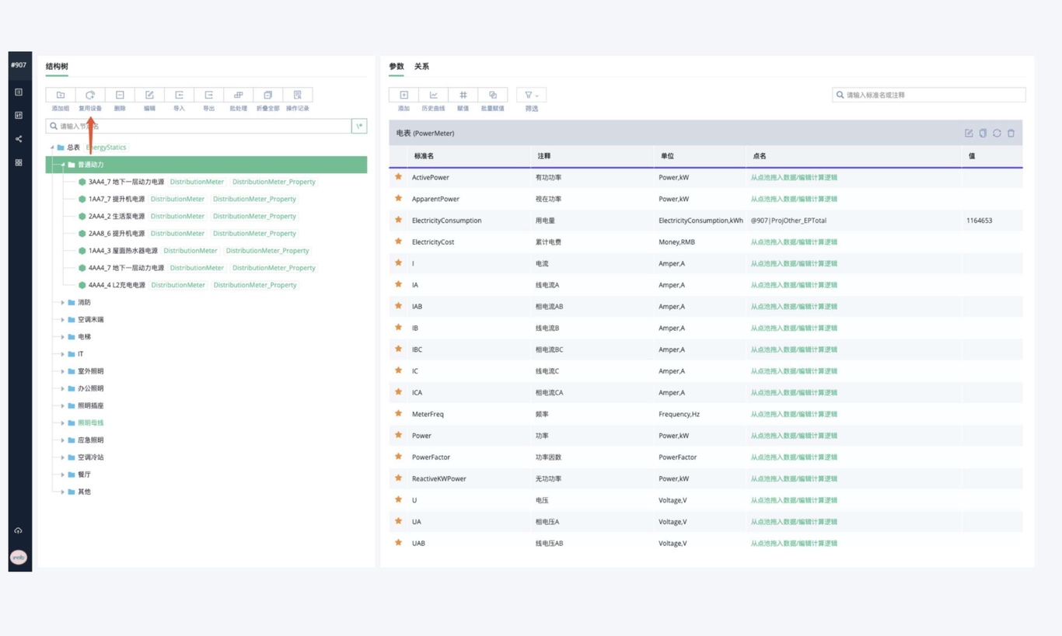Toggle the star on ReactiveKWPower row

pos(399,478)
